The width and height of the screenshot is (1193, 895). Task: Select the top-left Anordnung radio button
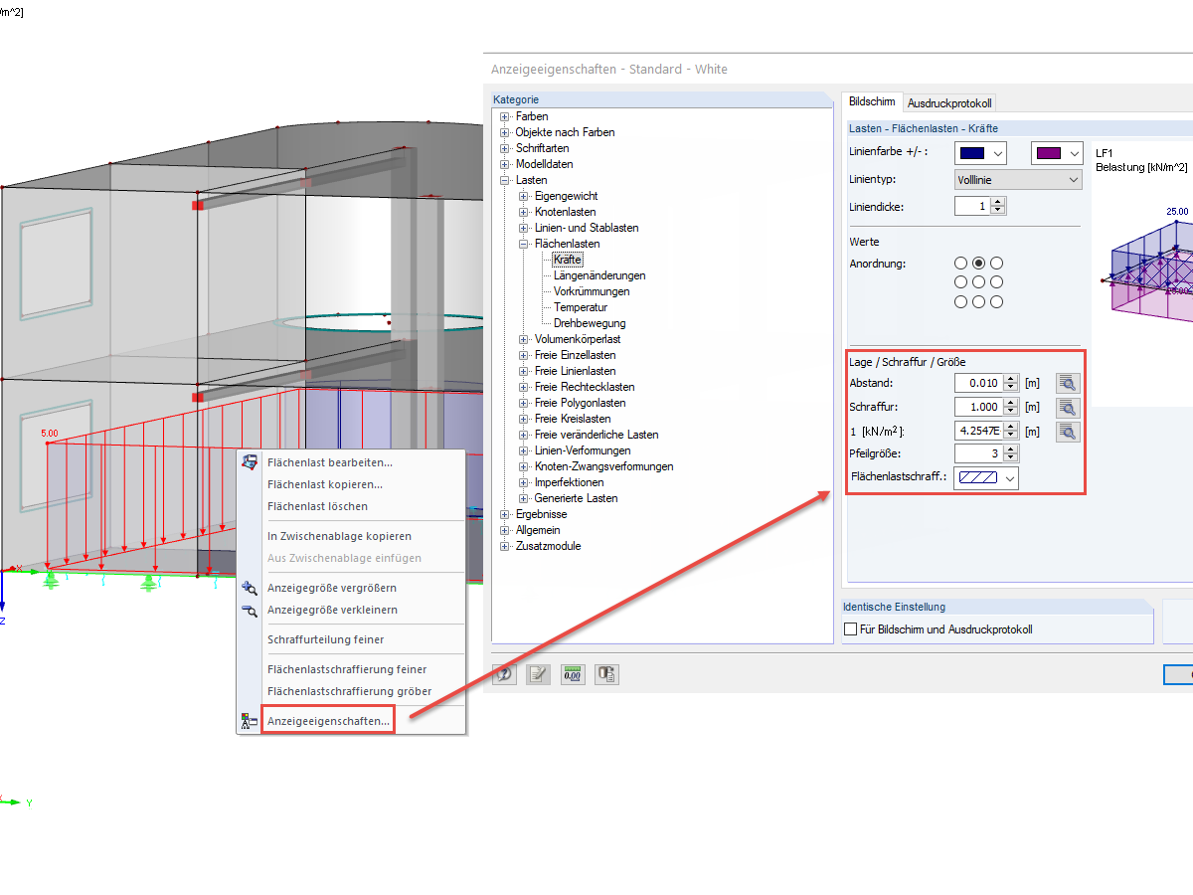point(960,263)
